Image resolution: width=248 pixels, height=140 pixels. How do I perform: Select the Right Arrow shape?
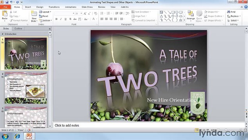click(173, 16)
